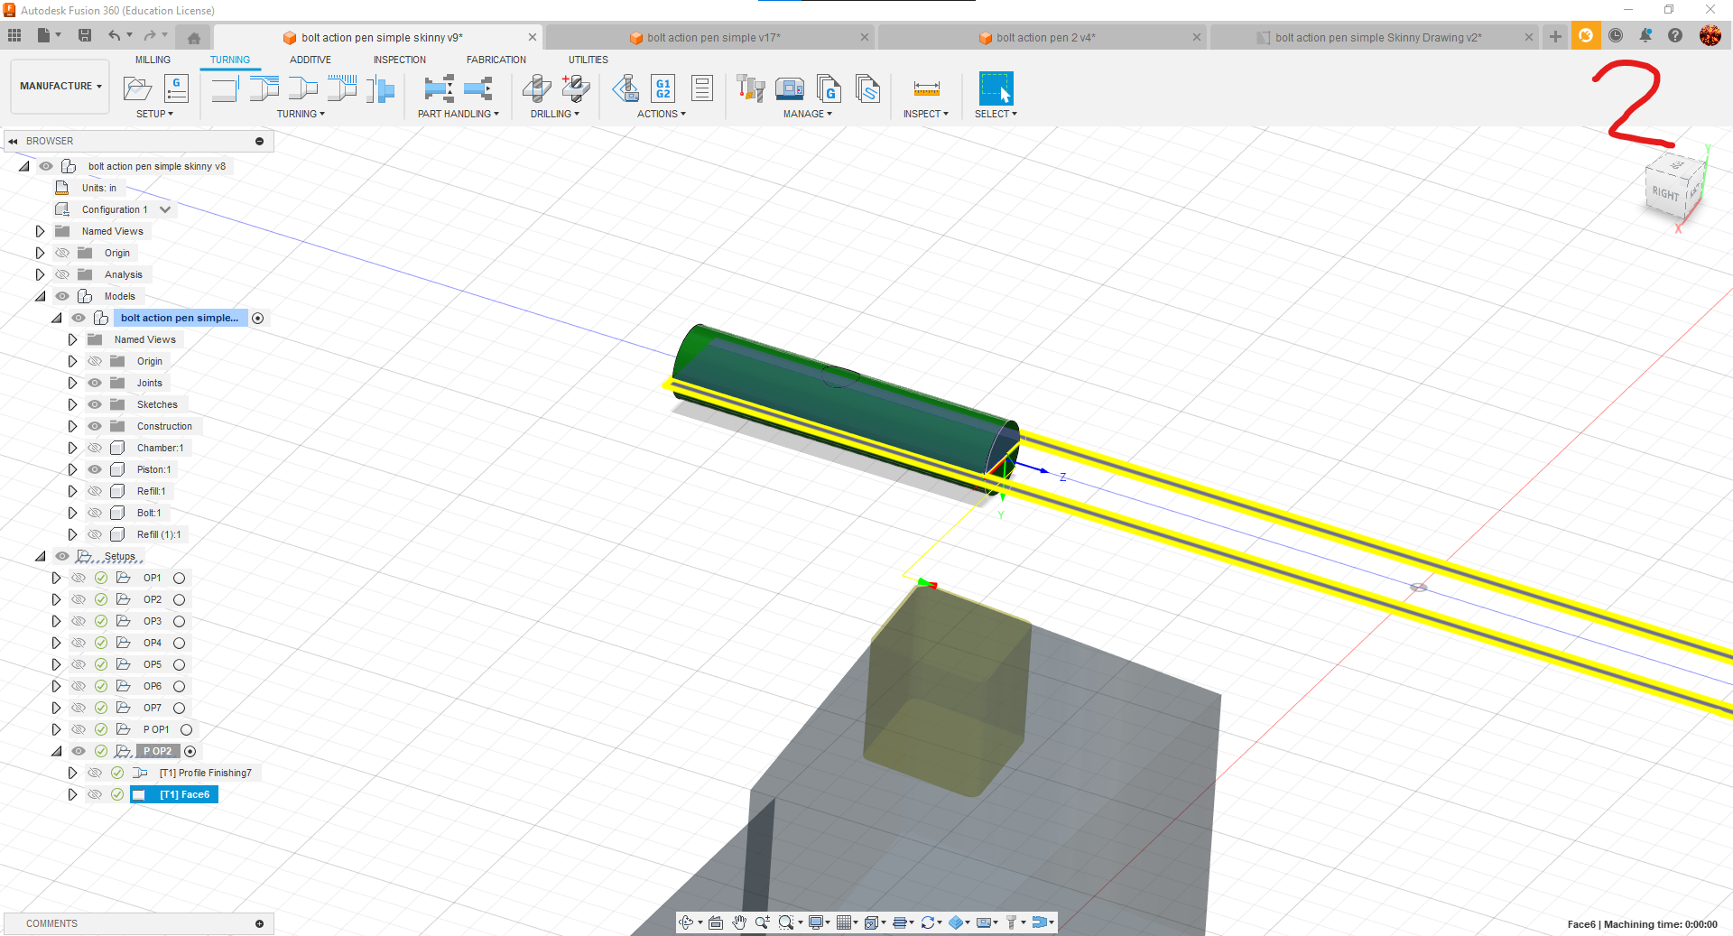Open the ACTIONS panel menu
1733x936 pixels.
[x=662, y=114]
